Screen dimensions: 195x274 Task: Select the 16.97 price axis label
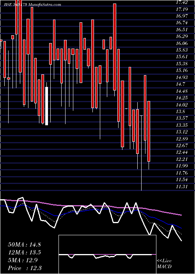182,16
